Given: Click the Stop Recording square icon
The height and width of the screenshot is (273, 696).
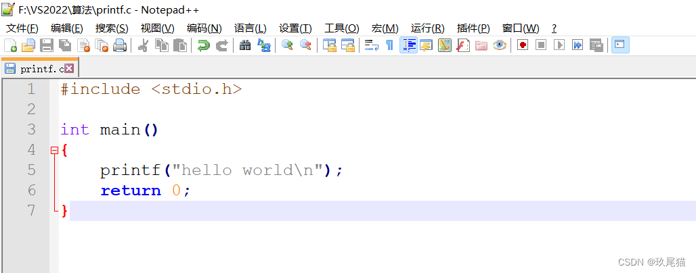Looking at the screenshot, I should (x=541, y=45).
